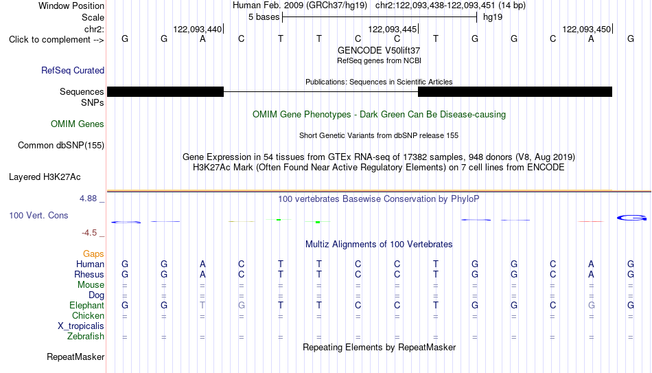This screenshot has width=652, height=373.
Task: Click the faded T base in Elephant row
Action: [x=202, y=306]
